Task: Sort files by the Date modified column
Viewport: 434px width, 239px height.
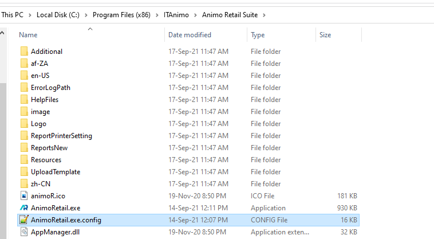Action: [190, 35]
